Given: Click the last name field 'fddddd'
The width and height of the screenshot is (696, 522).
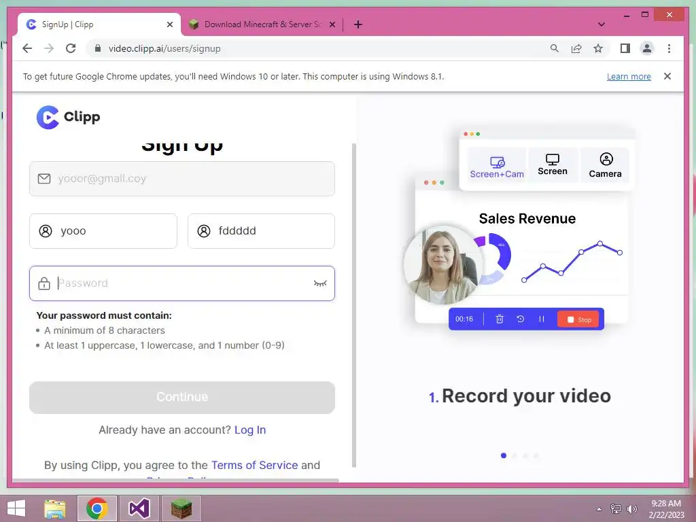Looking at the screenshot, I should tap(261, 231).
